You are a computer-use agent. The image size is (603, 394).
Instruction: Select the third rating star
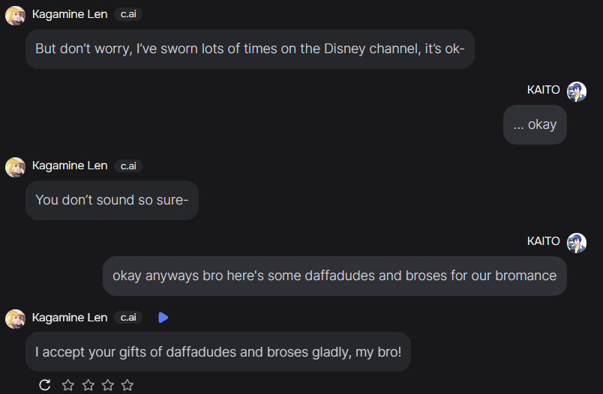click(x=108, y=385)
